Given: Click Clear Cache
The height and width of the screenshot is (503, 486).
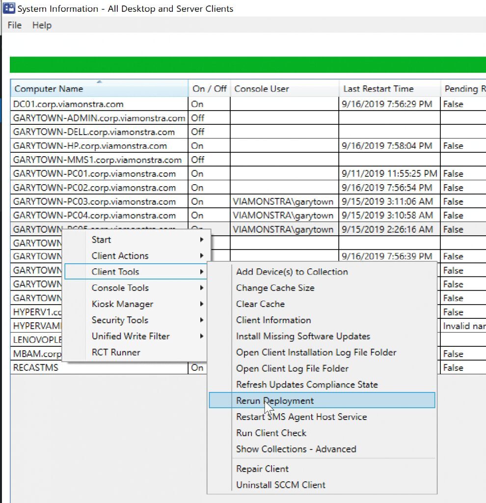Looking at the screenshot, I should pyautogui.click(x=260, y=304).
